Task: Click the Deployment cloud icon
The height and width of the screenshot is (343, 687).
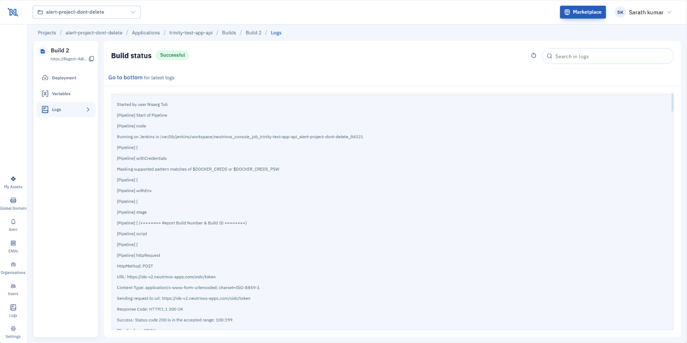Action: pyautogui.click(x=45, y=78)
